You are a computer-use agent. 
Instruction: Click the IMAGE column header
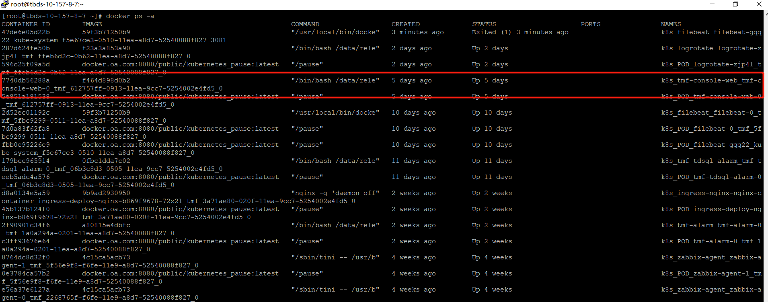coord(92,24)
